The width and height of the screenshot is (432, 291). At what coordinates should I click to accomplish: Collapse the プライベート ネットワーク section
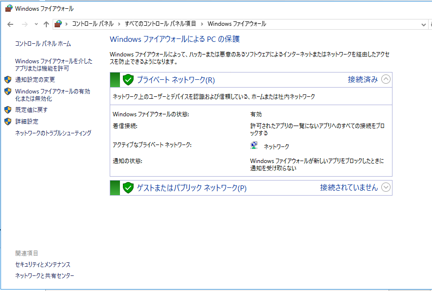tap(386, 79)
